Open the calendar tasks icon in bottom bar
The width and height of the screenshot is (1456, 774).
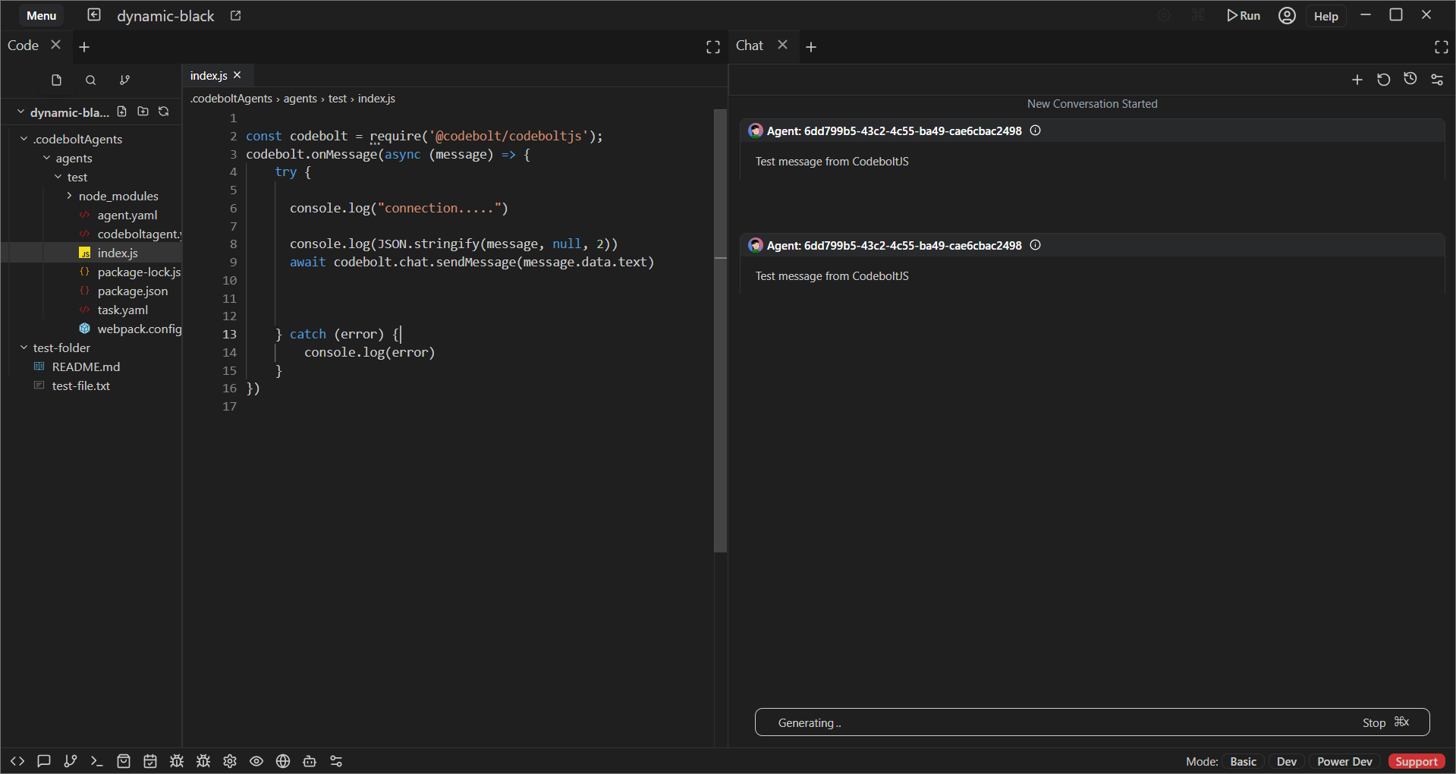(x=150, y=761)
